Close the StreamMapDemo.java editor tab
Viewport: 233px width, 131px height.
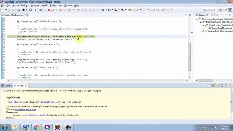click(x=27, y=15)
